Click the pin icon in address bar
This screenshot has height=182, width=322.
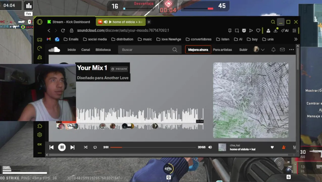230,30
